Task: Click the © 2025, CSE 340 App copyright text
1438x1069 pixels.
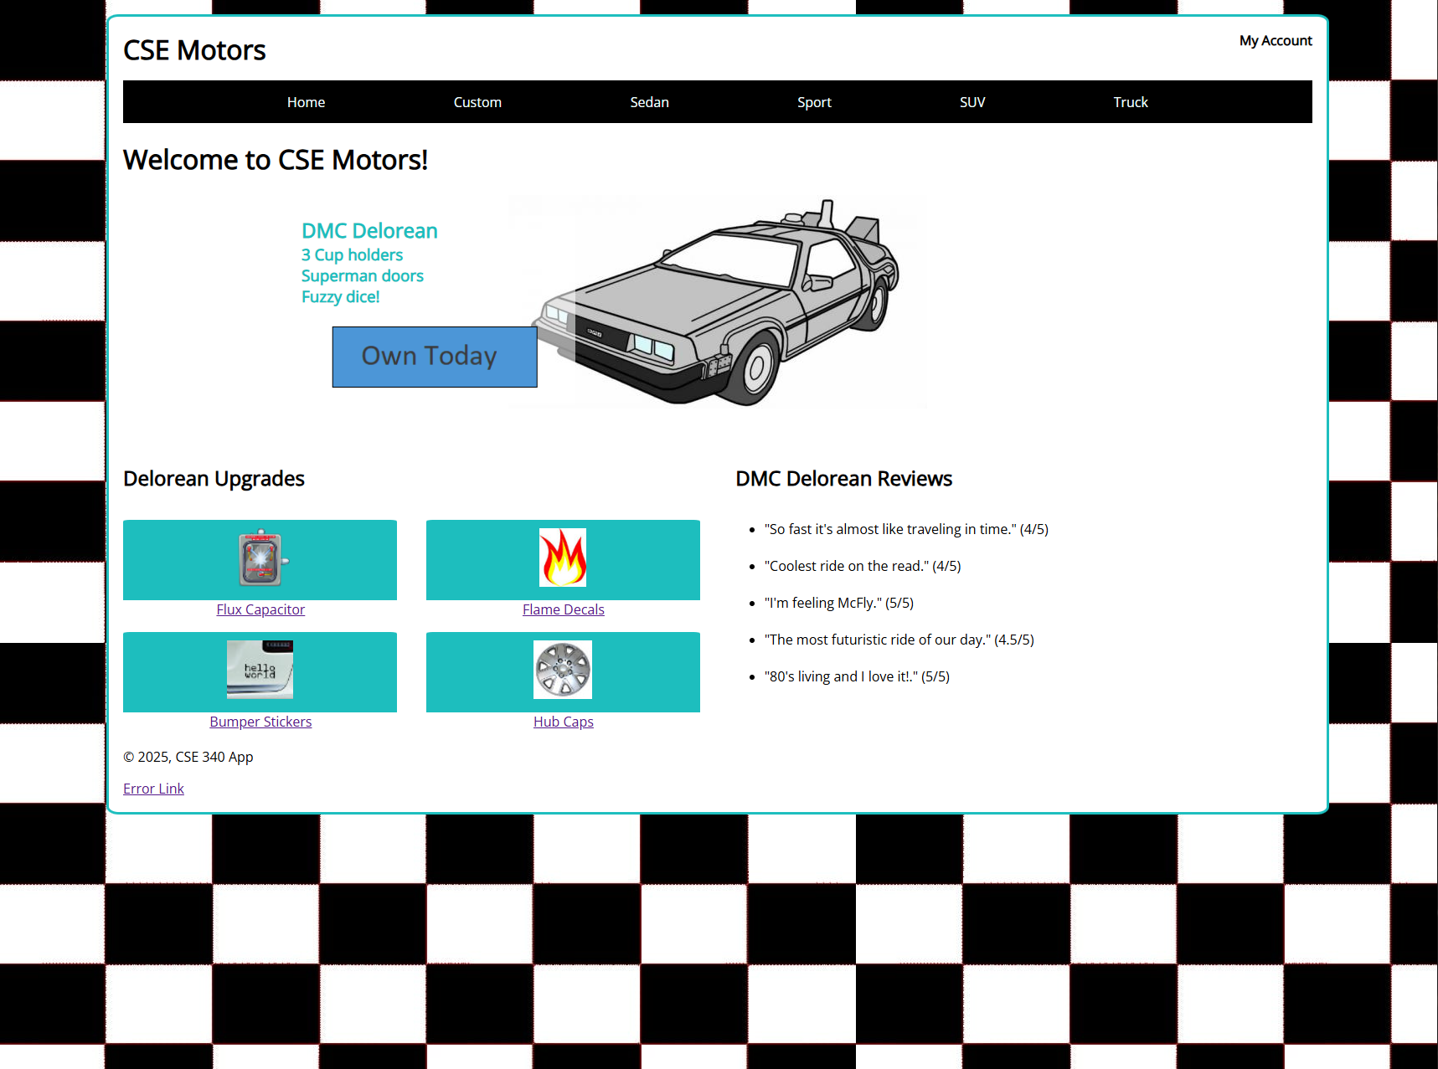Action: point(188,757)
